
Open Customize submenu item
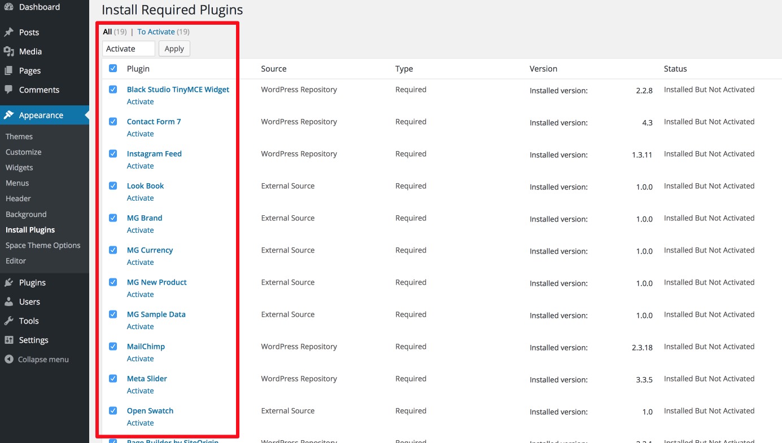(x=24, y=152)
